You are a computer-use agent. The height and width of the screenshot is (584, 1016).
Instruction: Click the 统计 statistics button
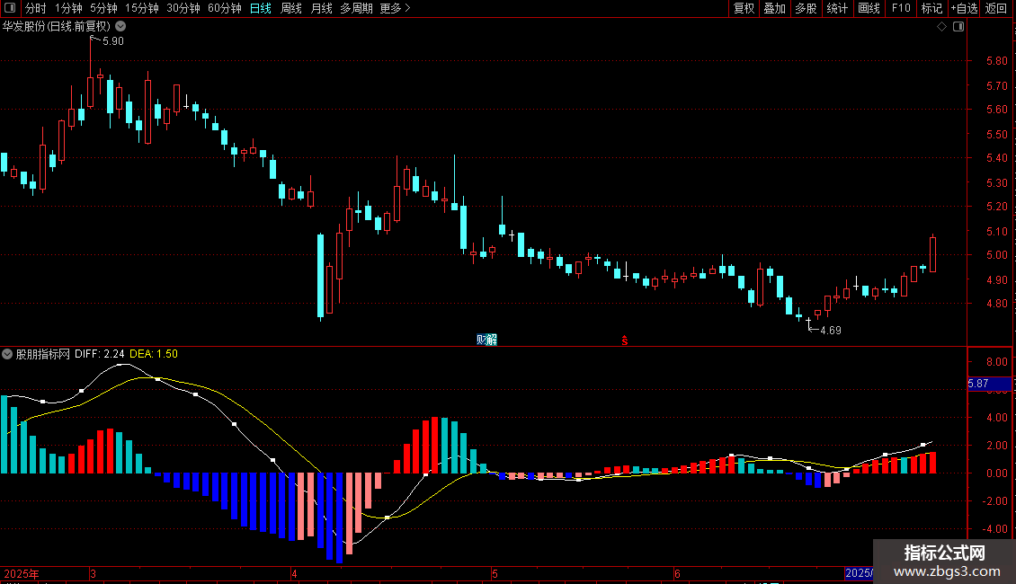837,8
